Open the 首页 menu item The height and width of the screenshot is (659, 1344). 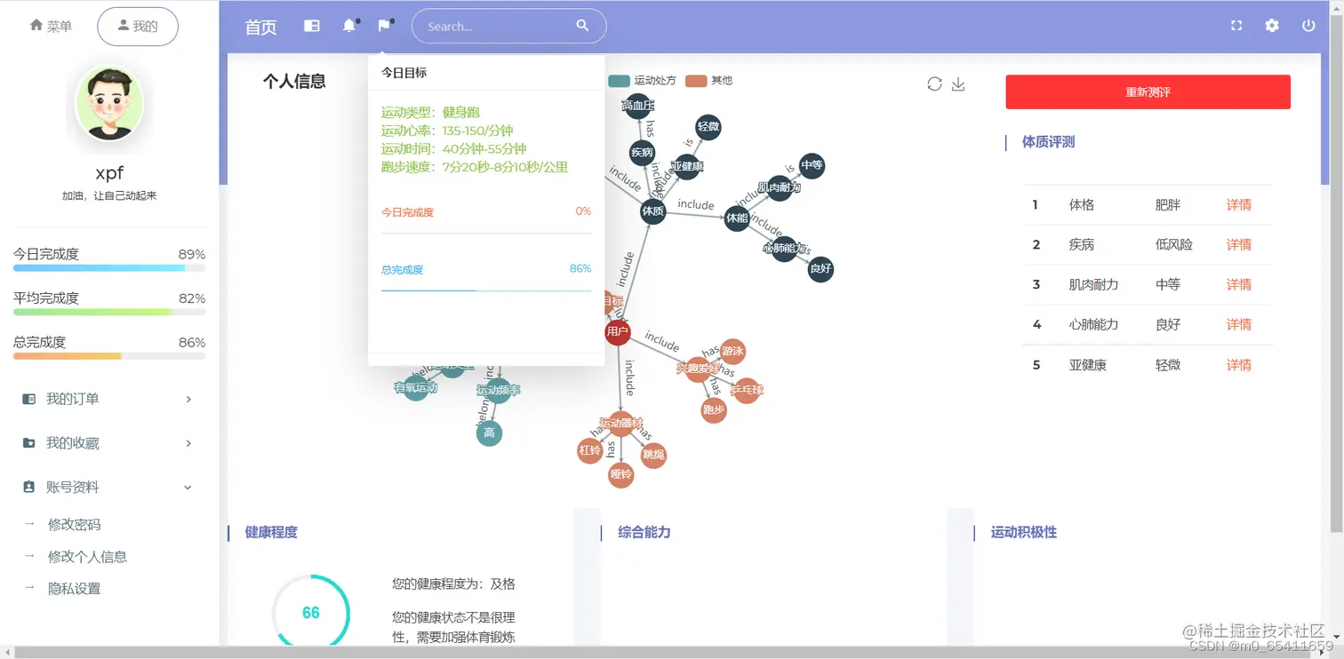click(260, 28)
